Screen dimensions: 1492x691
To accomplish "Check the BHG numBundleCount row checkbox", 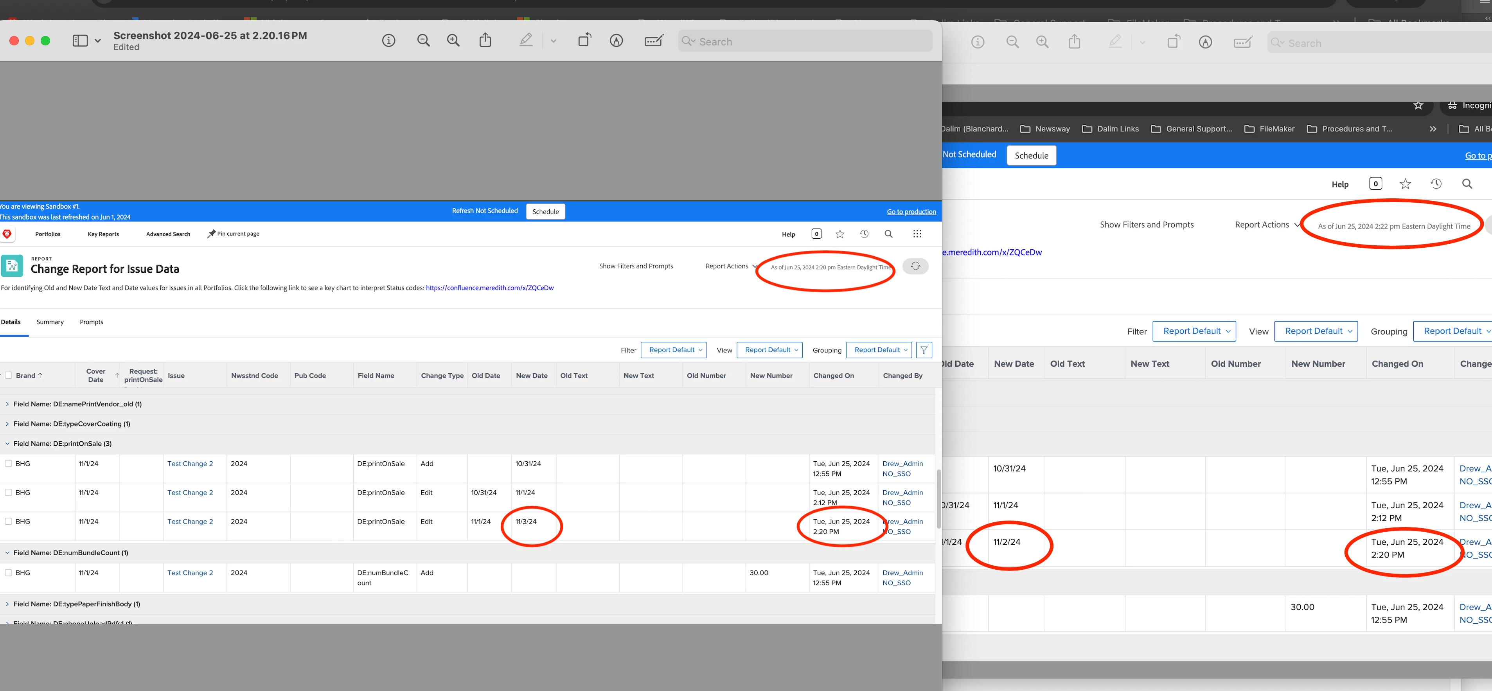I will 9,572.
